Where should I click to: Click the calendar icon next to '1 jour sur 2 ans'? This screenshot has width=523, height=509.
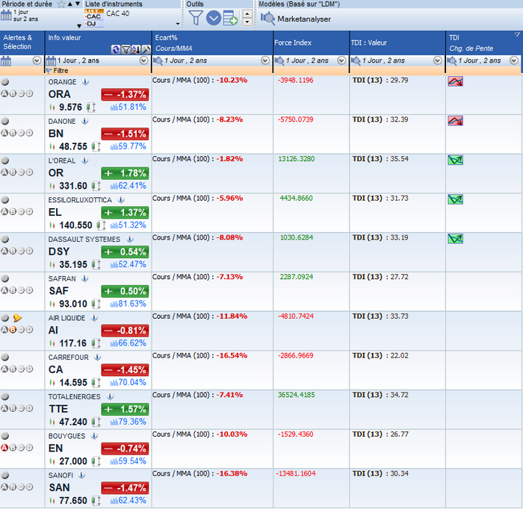pyautogui.click(x=6, y=16)
